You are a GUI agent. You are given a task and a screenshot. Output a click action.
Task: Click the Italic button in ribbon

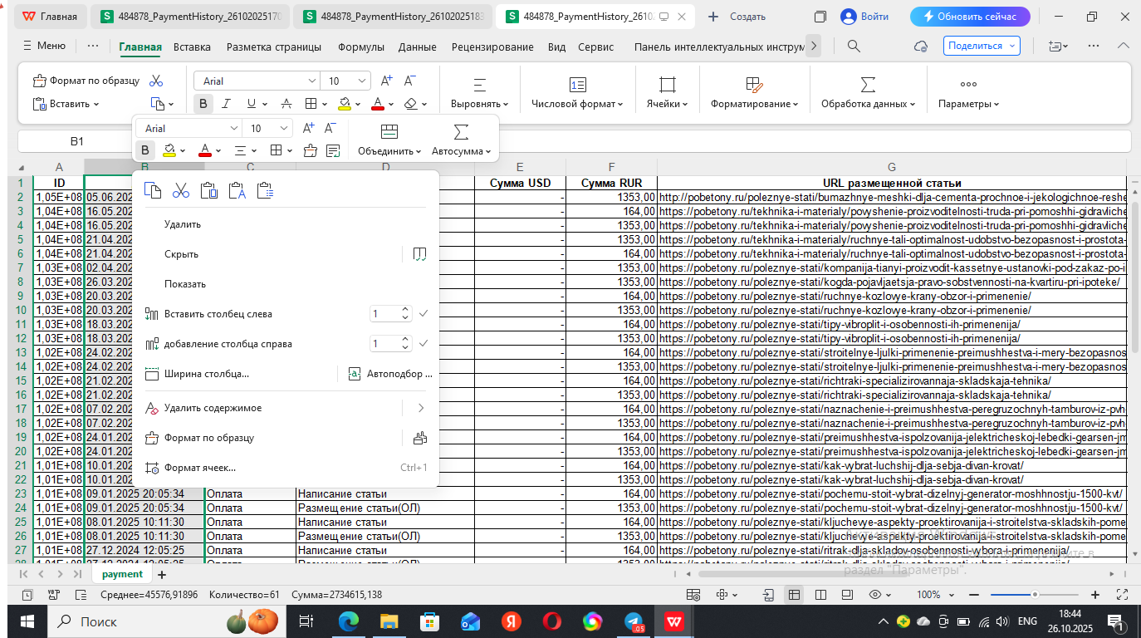pyautogui.click(x=228, y=104)
